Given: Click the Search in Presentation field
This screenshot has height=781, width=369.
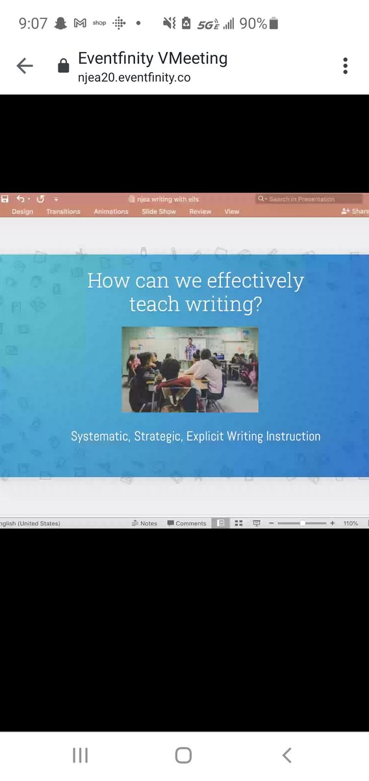Looking at the screenshot, I should click(x=309, y=199).
